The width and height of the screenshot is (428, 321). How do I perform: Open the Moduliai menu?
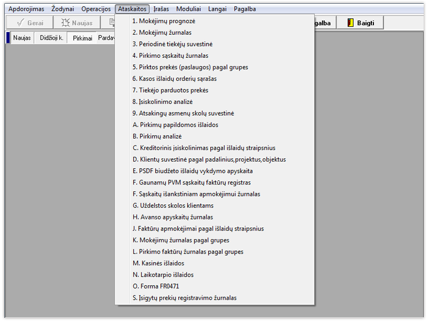(189, 9)
